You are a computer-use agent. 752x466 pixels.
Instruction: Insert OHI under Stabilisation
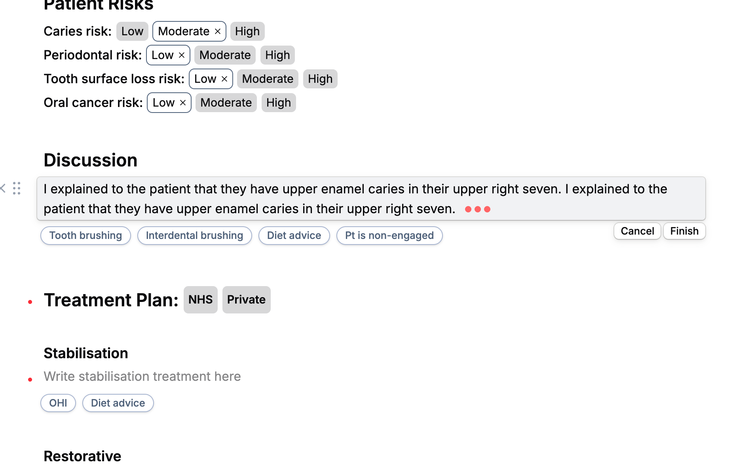tap(58, 403)
